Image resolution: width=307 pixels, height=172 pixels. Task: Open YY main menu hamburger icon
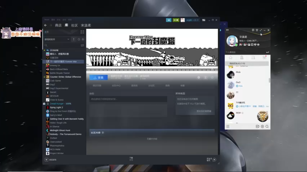[228, 127]
